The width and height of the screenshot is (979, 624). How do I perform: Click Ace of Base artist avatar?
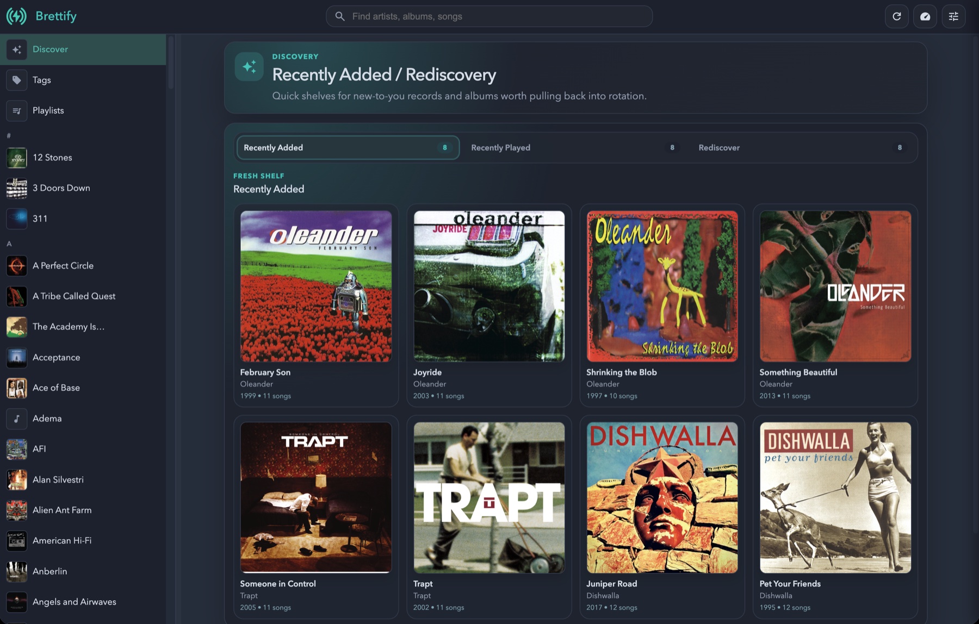coord(17,388)
